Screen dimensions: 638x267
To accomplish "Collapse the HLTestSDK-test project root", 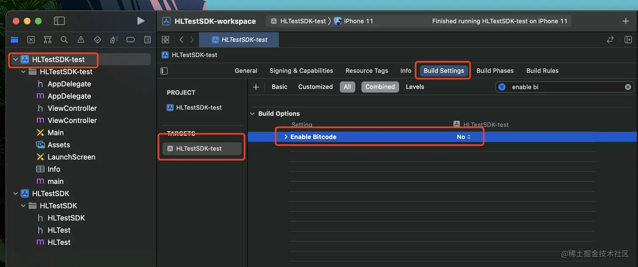I will click(x=16, y=59).
